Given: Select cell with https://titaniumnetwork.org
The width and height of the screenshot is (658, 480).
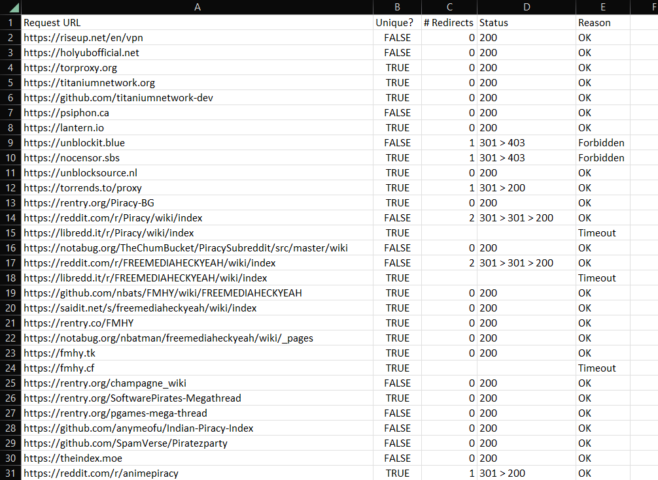Looking at the screenshot, I should pyautogui.click(x=198, y=83).
